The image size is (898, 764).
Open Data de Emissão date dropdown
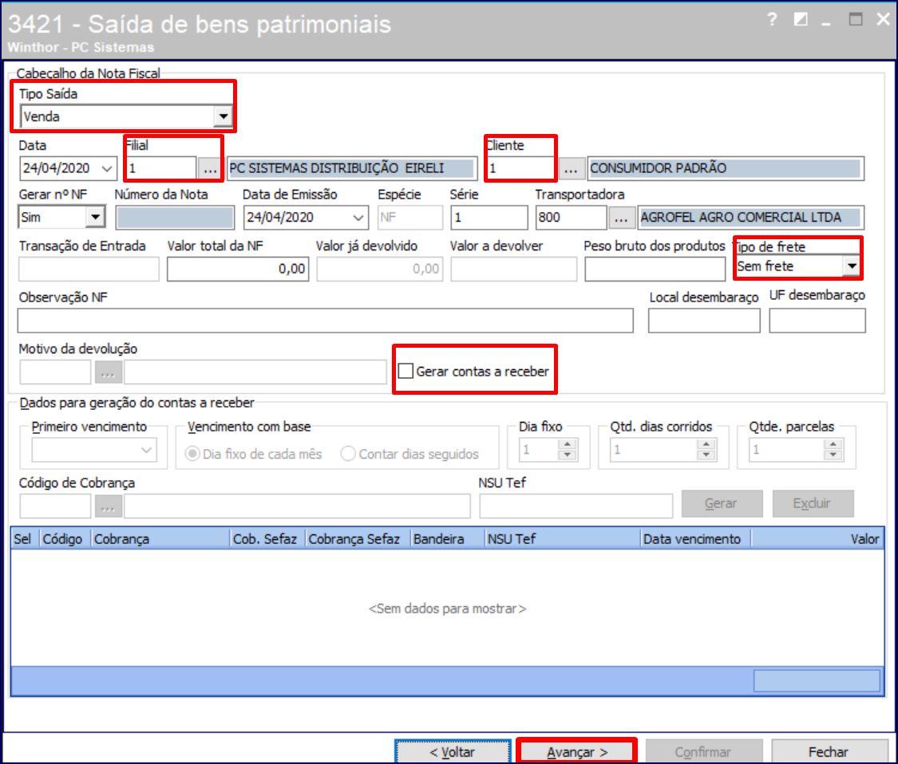358,218
